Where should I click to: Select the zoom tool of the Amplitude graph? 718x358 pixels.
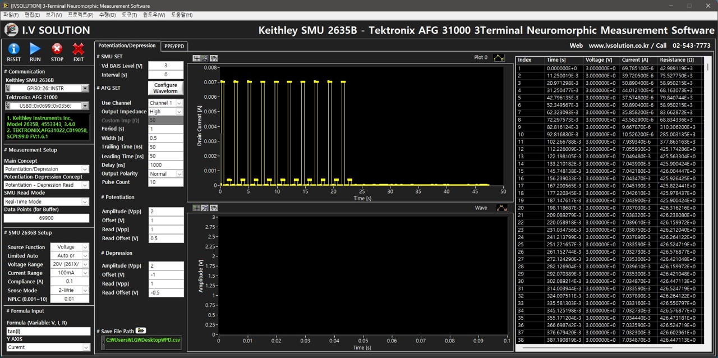pyautogui.click(x=205, y=208)
